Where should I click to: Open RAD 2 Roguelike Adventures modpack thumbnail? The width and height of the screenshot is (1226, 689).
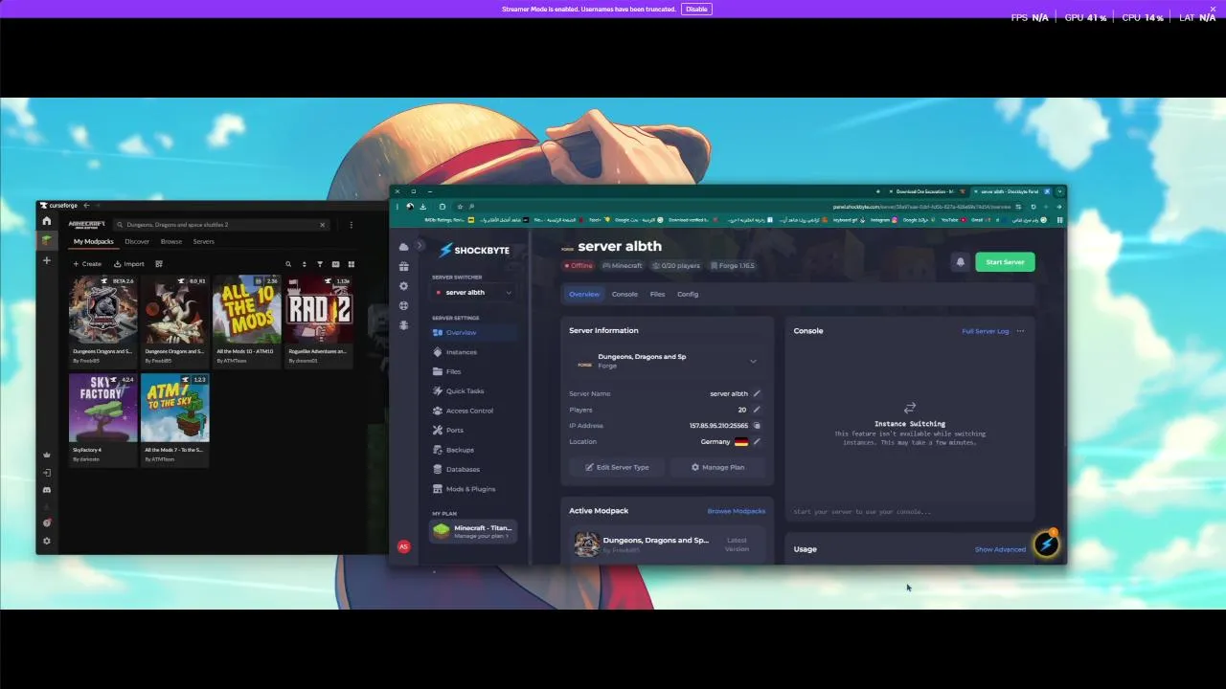click(319, 310)
